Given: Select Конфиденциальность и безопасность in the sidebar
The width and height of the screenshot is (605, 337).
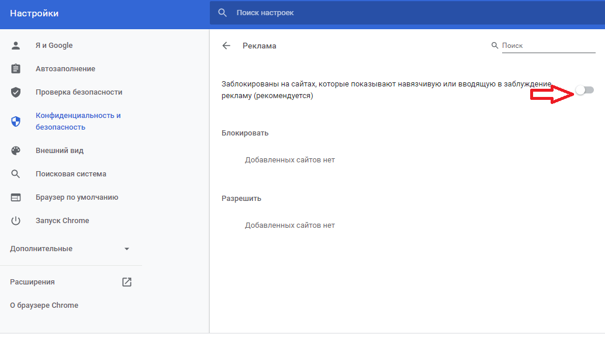Looking at the screenshot, I should point(78,121).
